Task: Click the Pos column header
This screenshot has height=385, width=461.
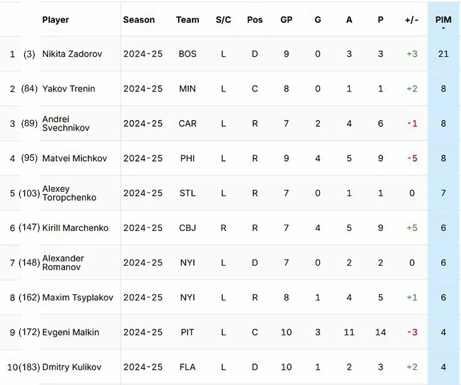Action: (255, 20)
